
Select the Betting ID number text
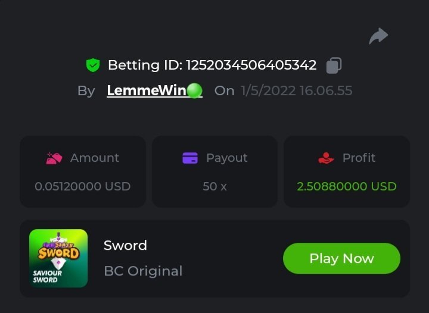point(251,65)
